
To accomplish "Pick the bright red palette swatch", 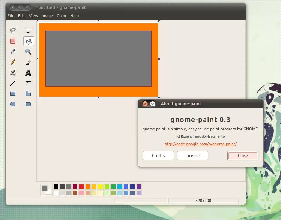I will 81,187.
